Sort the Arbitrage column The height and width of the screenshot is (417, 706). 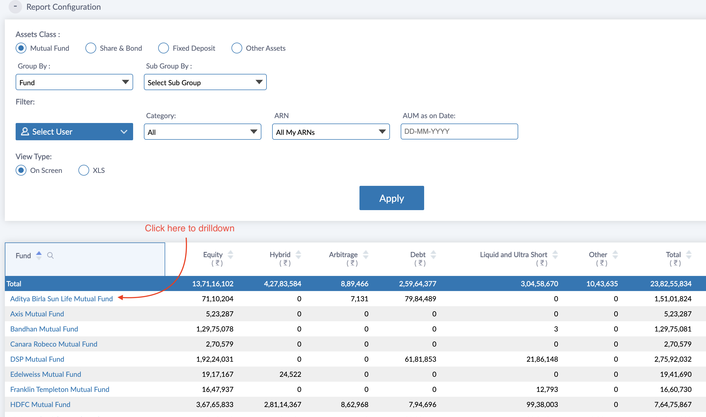(x=365, y=255)
